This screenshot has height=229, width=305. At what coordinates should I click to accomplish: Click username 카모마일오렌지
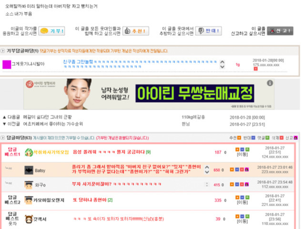coord(49,200)
